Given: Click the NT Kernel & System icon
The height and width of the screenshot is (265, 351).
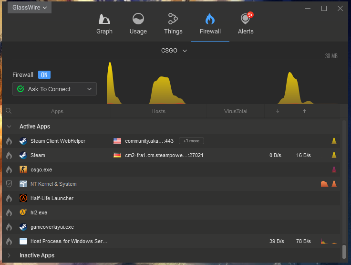Looking at the screenshot, I should point(23,184).
